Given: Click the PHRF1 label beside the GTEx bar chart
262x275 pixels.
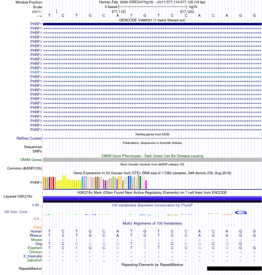Looking at the screenshot, I should point(36,183).
